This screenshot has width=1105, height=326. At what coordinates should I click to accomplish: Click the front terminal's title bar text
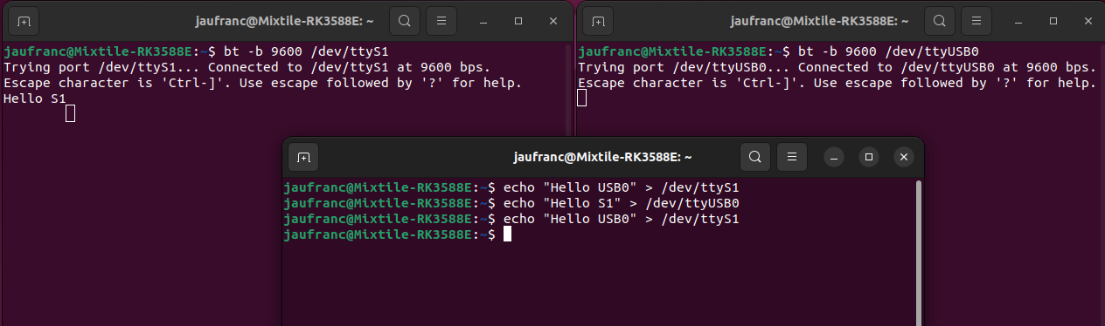pos(603,157)
